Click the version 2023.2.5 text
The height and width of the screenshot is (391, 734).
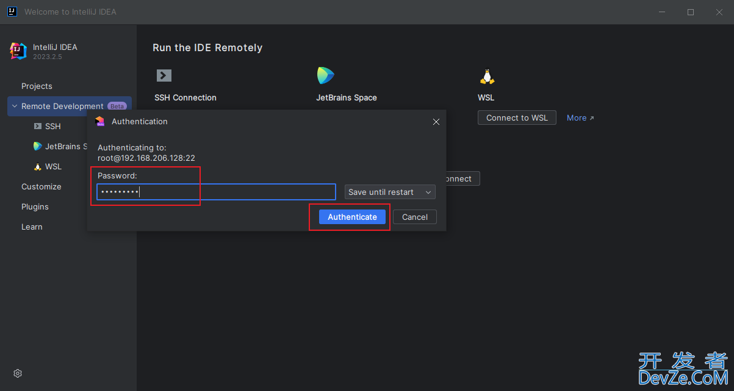coord(48,57)
